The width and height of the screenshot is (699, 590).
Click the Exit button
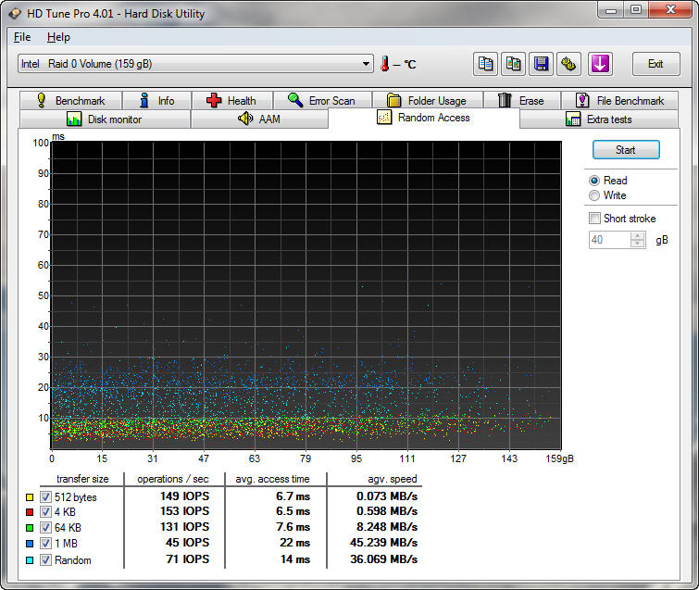(x=655, y=64)
